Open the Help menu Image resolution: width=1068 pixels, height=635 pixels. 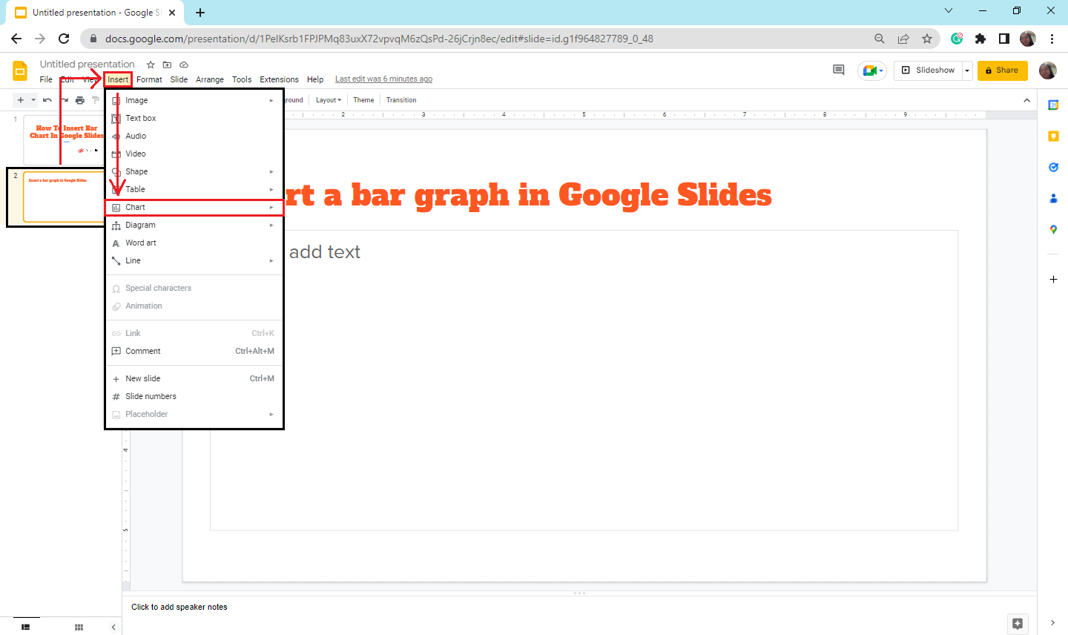tap(315, 79)
